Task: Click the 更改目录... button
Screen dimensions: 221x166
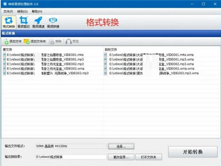Action: pyautogui.click(x=121, y=157)
